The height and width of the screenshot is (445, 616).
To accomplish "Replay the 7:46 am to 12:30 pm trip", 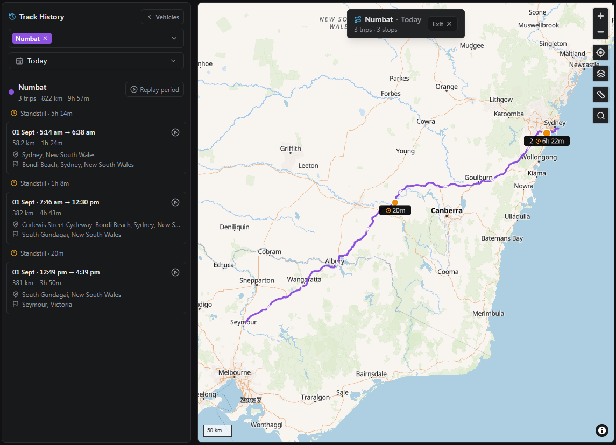I will (175, 202).
